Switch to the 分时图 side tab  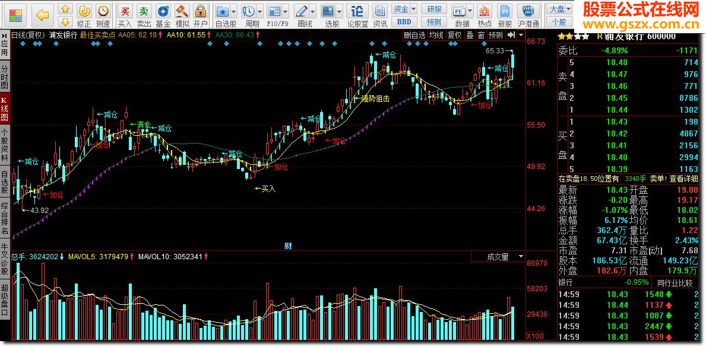click(5, 76)
